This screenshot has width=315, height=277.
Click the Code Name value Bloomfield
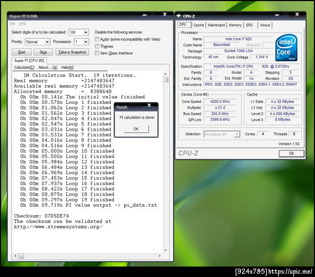[x=222, y=45]
